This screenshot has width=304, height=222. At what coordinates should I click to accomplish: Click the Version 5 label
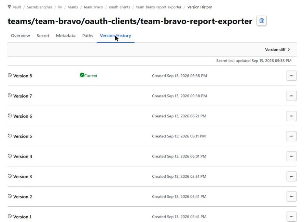[23, 136]
